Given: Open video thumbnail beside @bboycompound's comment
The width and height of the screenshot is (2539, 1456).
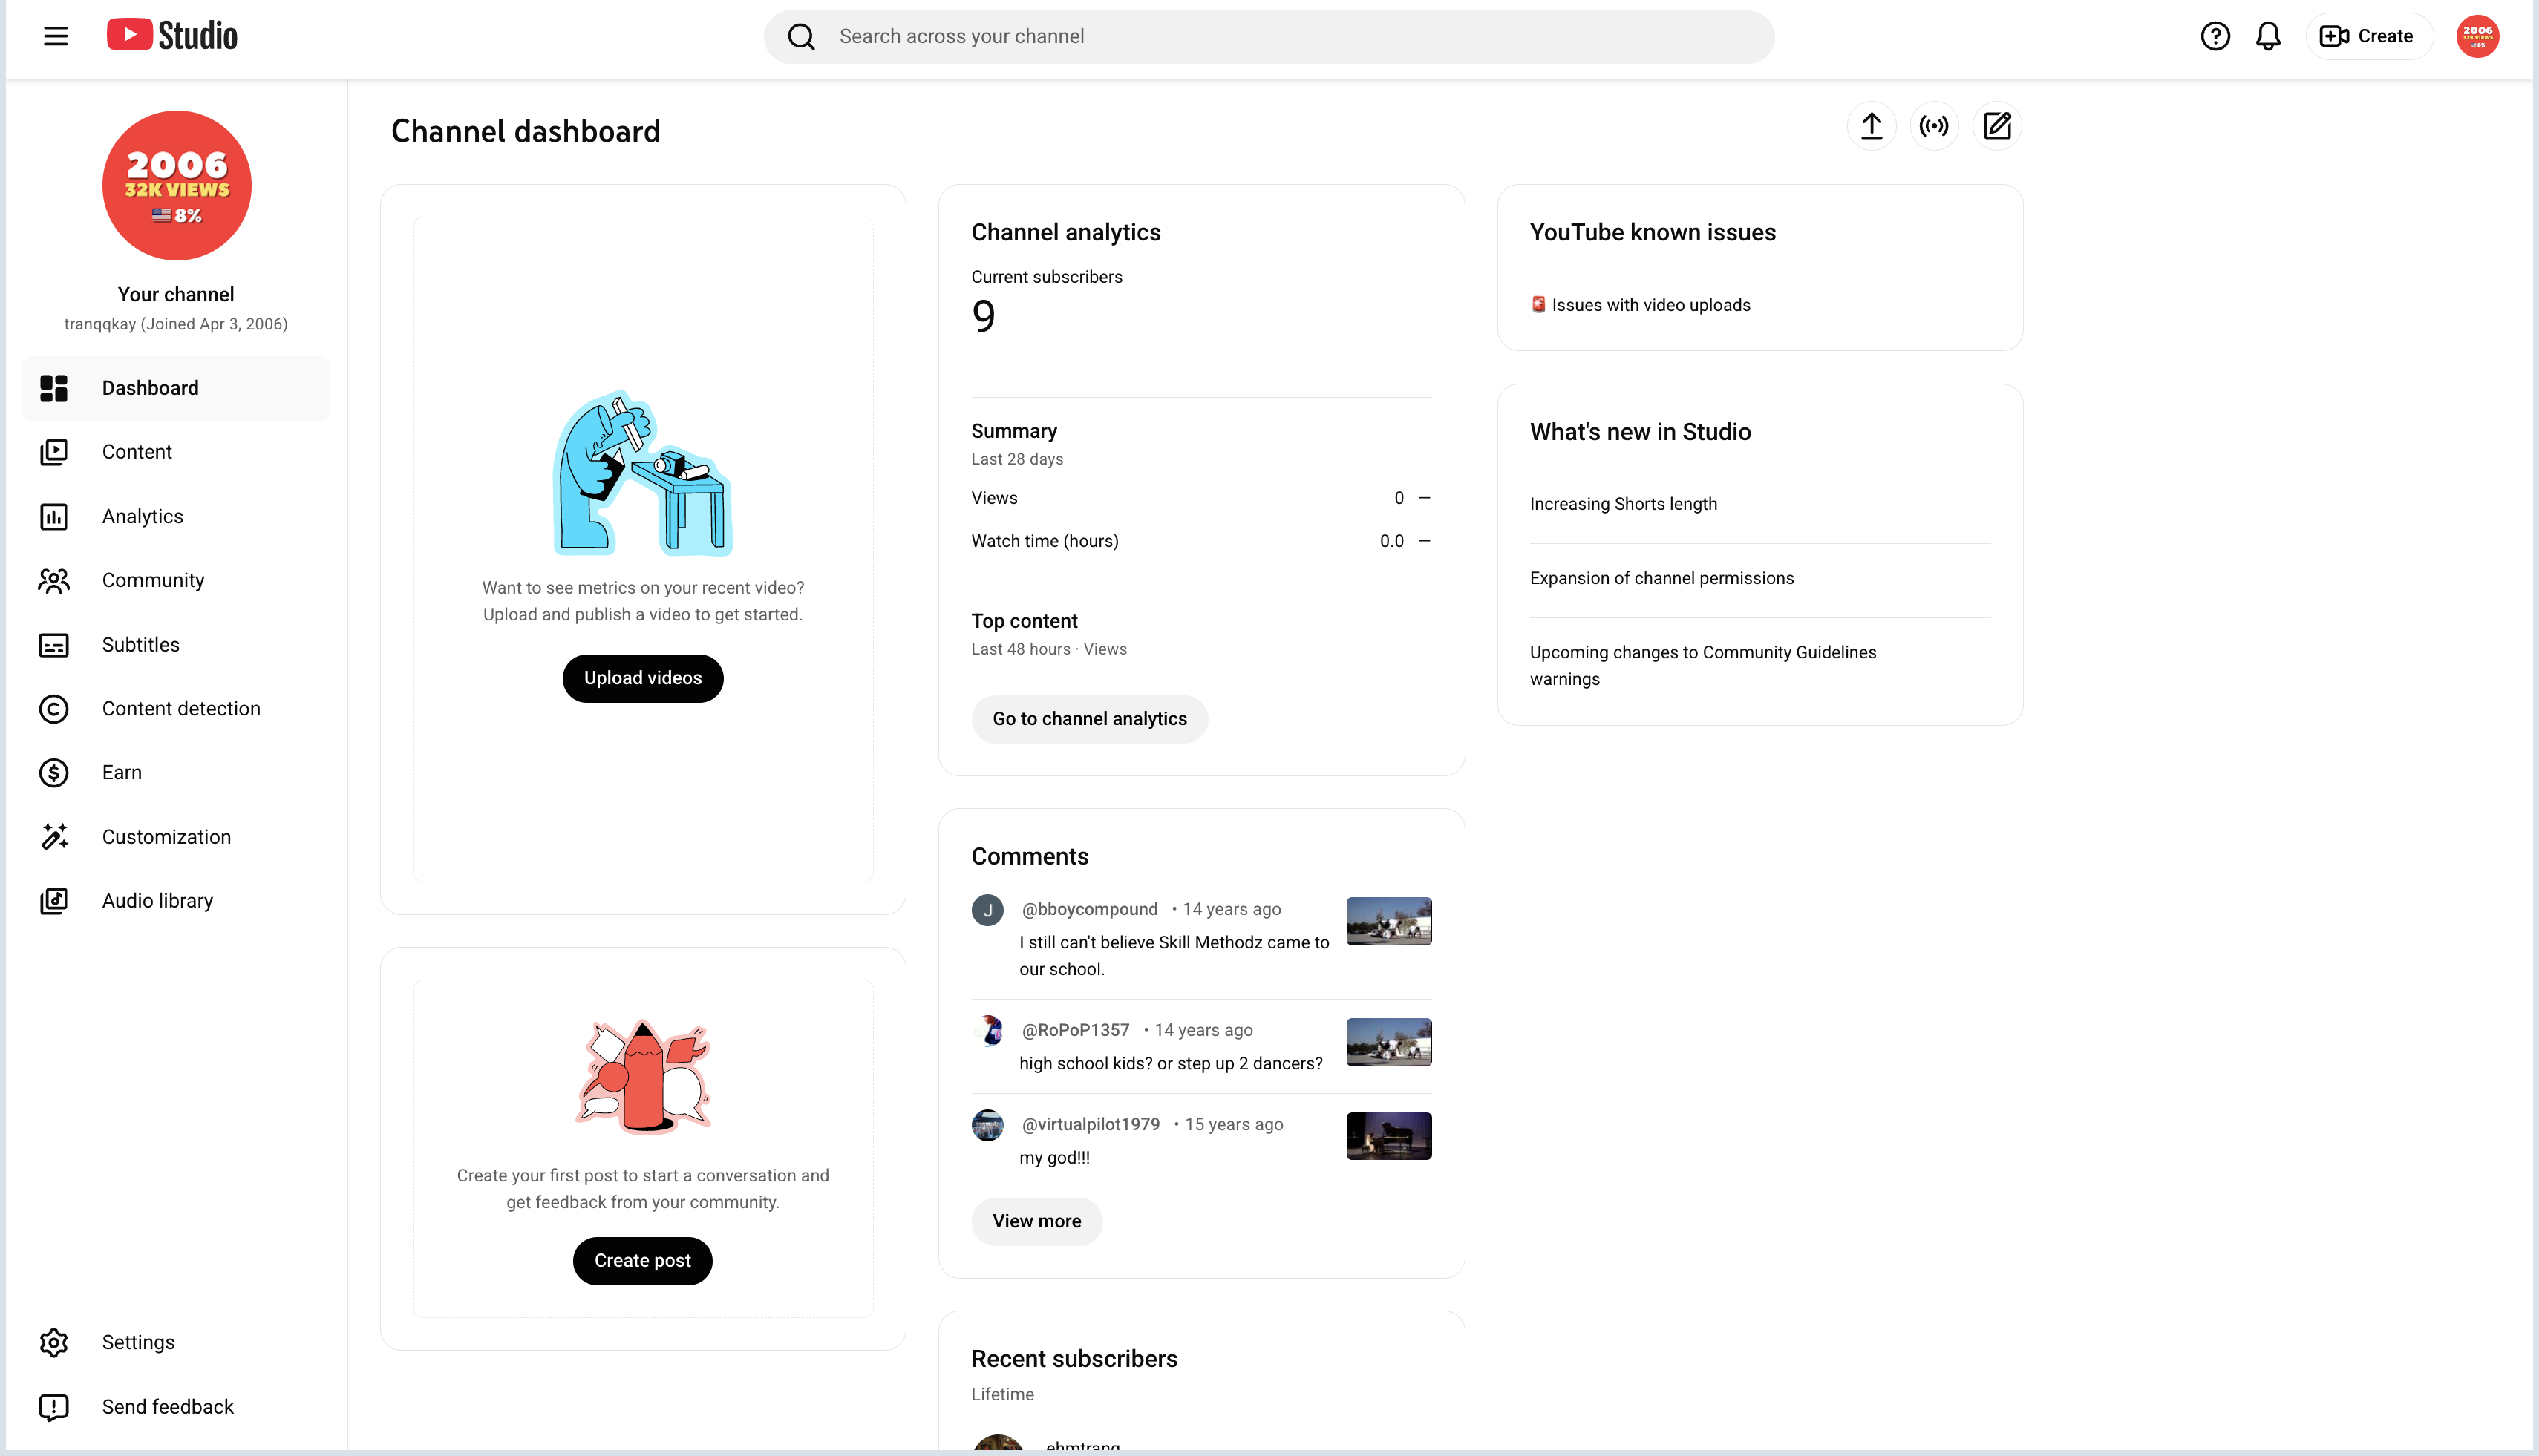Looking at the screenshot, I should pos(1388,921).
